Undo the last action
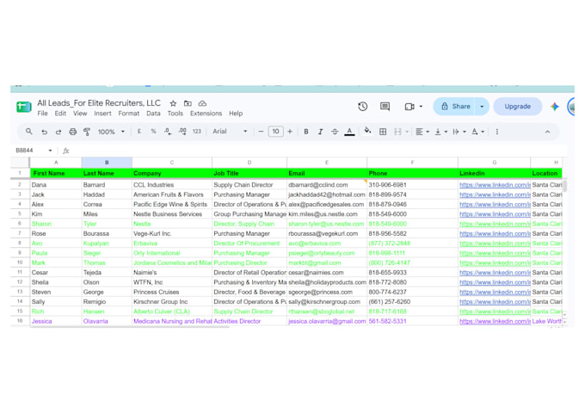The height and width of the screenshot is (395, 585). tap(44, 132)
